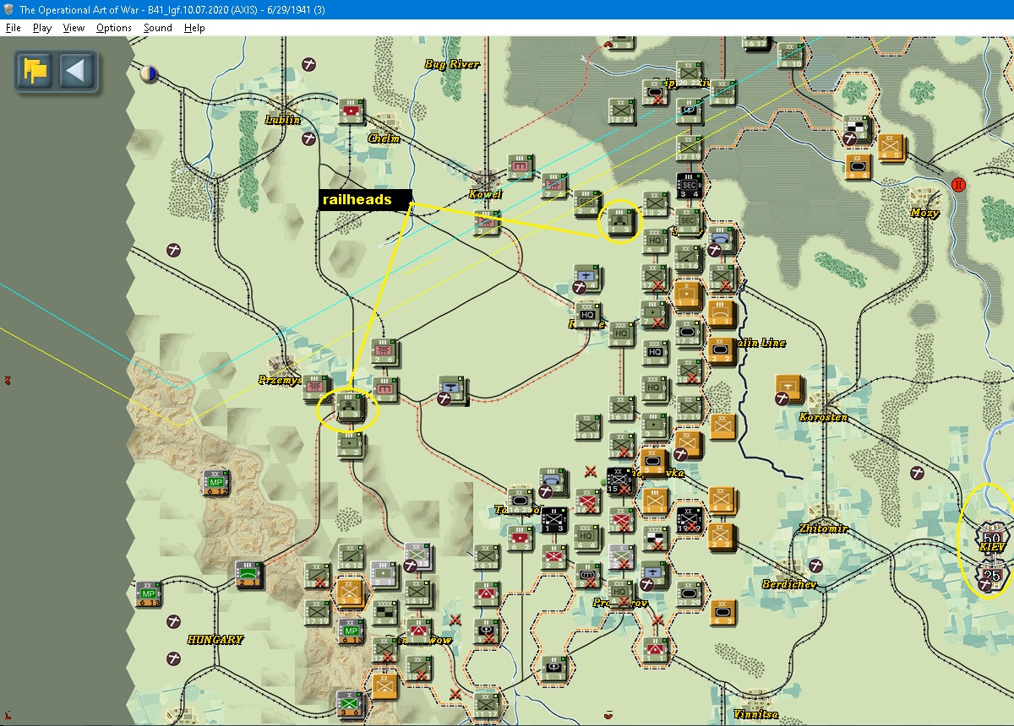Select the armor division marked 17 24
The height and width of the screenshot is (726, 1014).
689,333
